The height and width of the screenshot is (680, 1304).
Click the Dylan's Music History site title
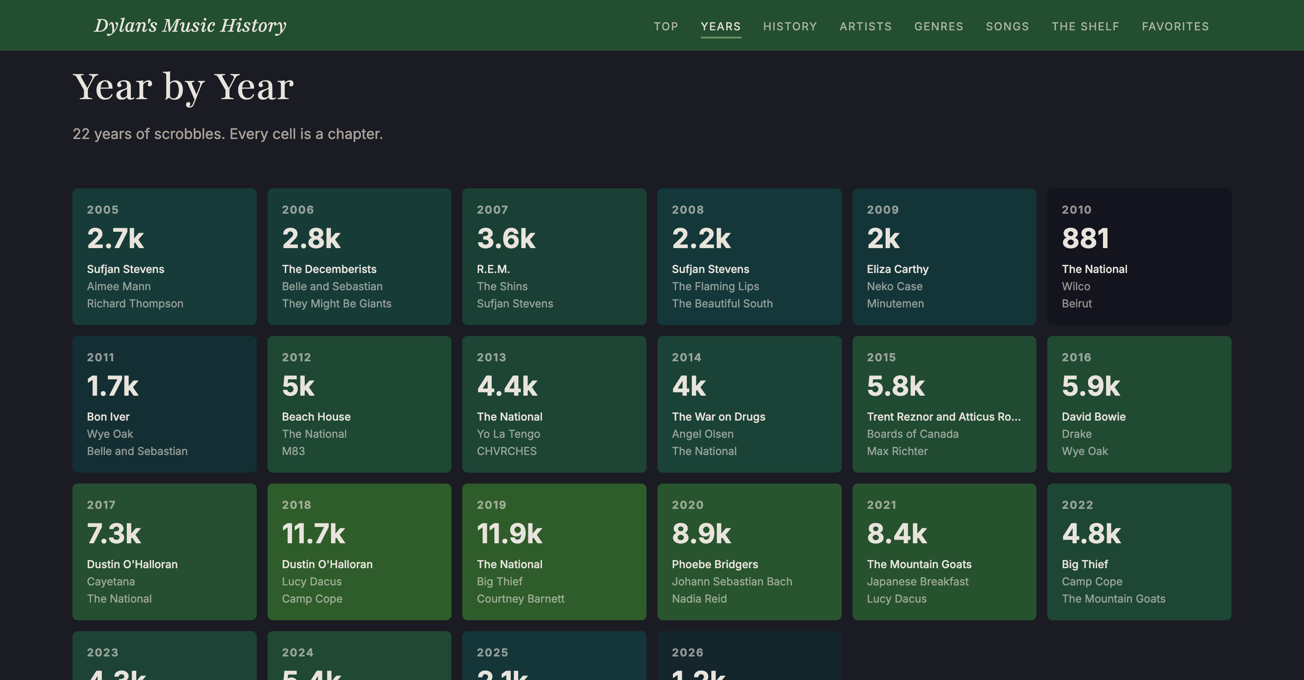click(190, 25)
